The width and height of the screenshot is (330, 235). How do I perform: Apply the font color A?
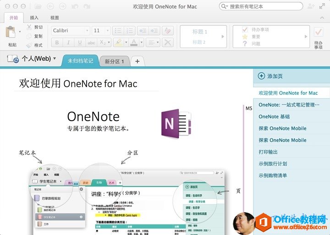[134, 43]
